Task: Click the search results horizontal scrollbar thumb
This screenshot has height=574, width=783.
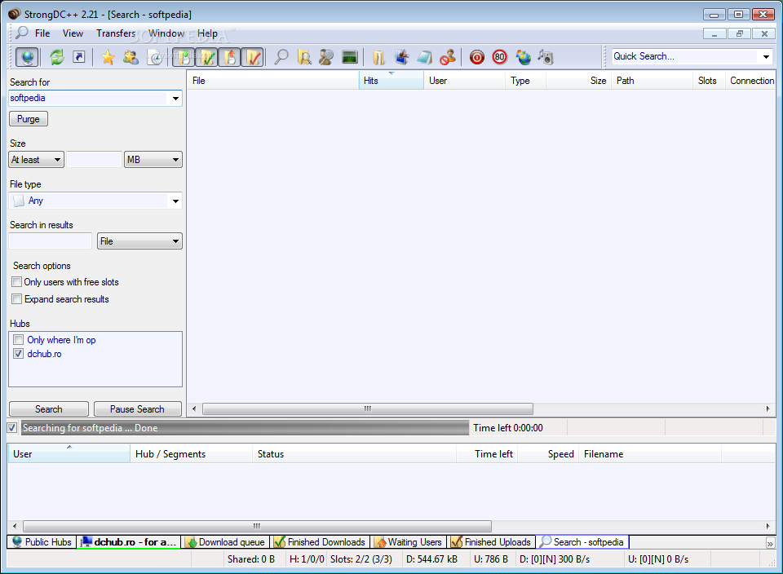Action: tap(368, 409)
